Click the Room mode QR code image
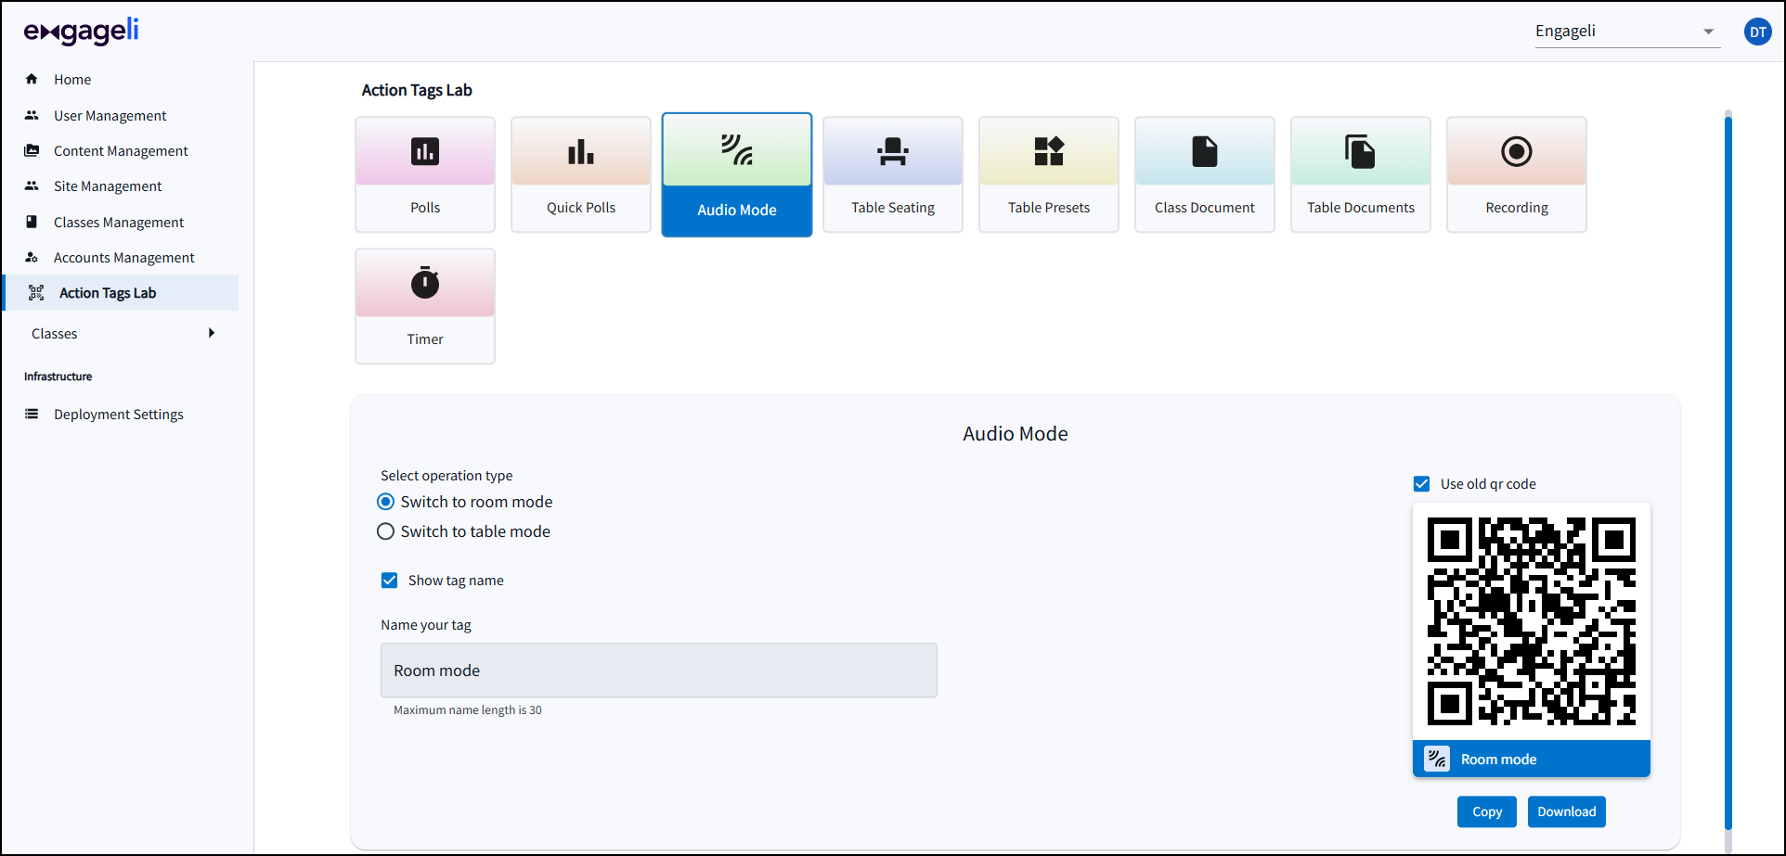Viewport: 1786px width, 856px height. coord(1532,621)
